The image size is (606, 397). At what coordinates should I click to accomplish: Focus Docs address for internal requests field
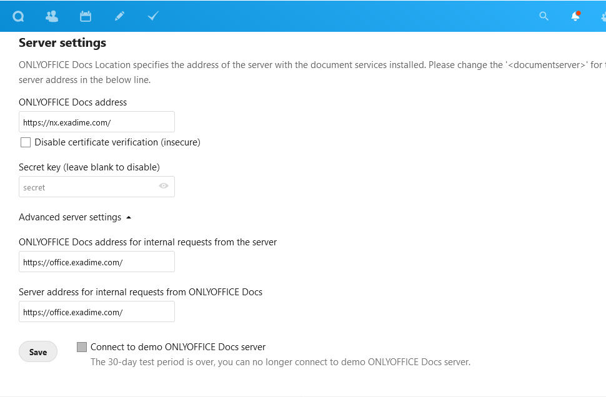coord(97,262)
